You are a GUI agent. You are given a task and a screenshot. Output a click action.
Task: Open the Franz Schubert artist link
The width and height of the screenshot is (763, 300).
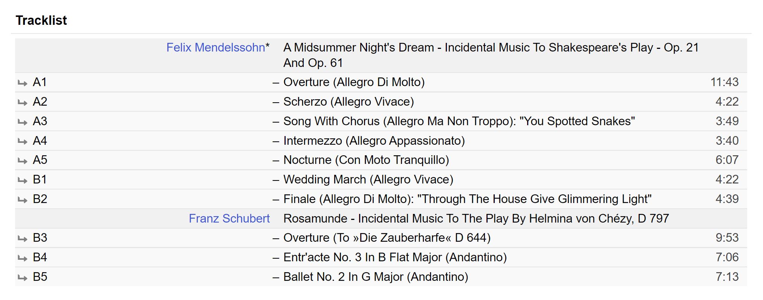[229, 218]
